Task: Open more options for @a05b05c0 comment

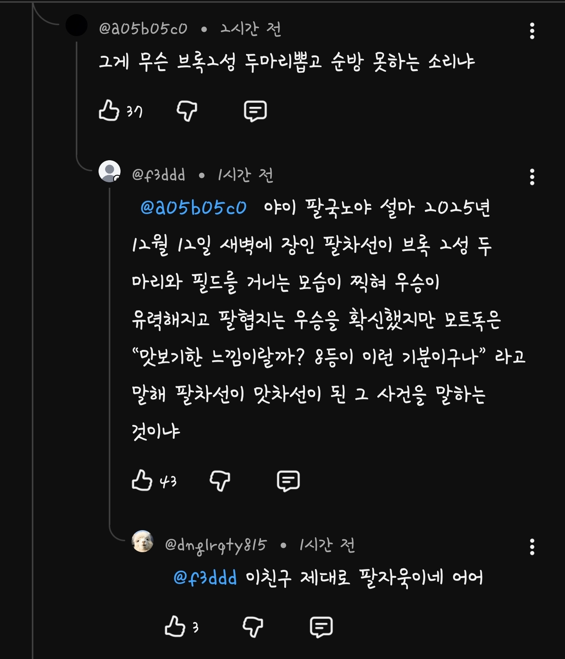Action: pyautogui.click(x=532, y=31)
